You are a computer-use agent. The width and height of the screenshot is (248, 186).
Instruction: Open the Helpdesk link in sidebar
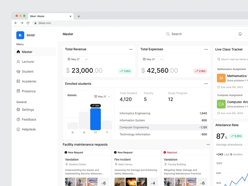point(29,129)
